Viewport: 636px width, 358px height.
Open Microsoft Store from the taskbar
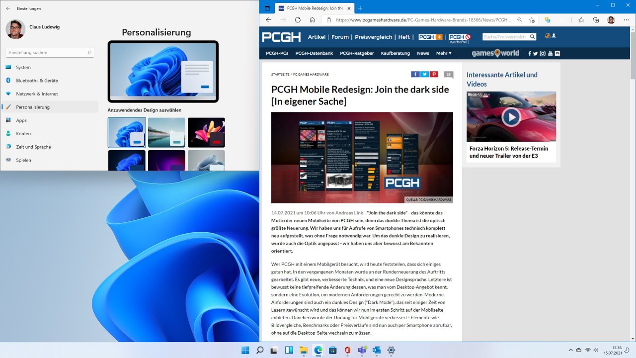332,350
